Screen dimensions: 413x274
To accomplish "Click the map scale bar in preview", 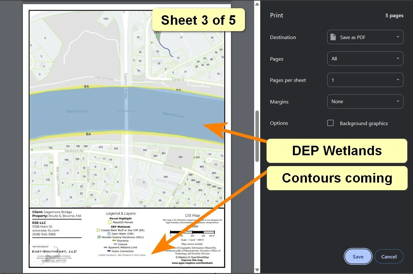I will pyautogui.click(x=192, y=232).
